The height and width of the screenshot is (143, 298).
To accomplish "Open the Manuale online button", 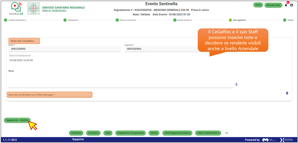I will click(273, 5).
